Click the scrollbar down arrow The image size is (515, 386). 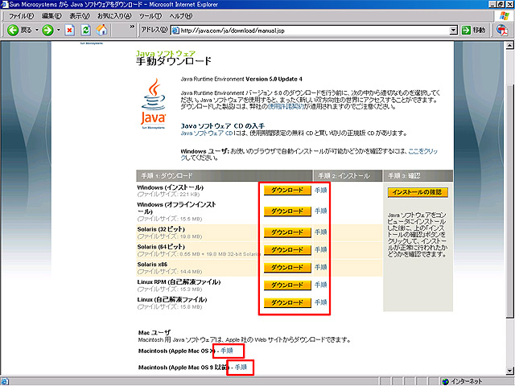[509, 371]
